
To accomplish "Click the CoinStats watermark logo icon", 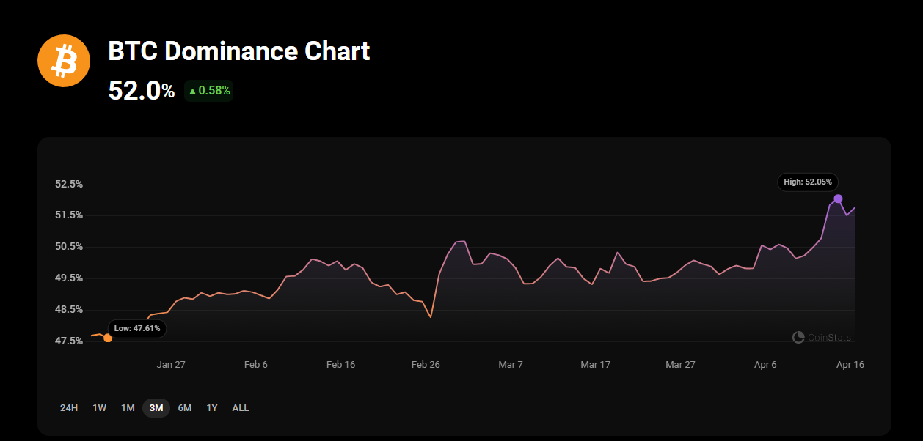I will pyautogui.click(x=798, y=337).
